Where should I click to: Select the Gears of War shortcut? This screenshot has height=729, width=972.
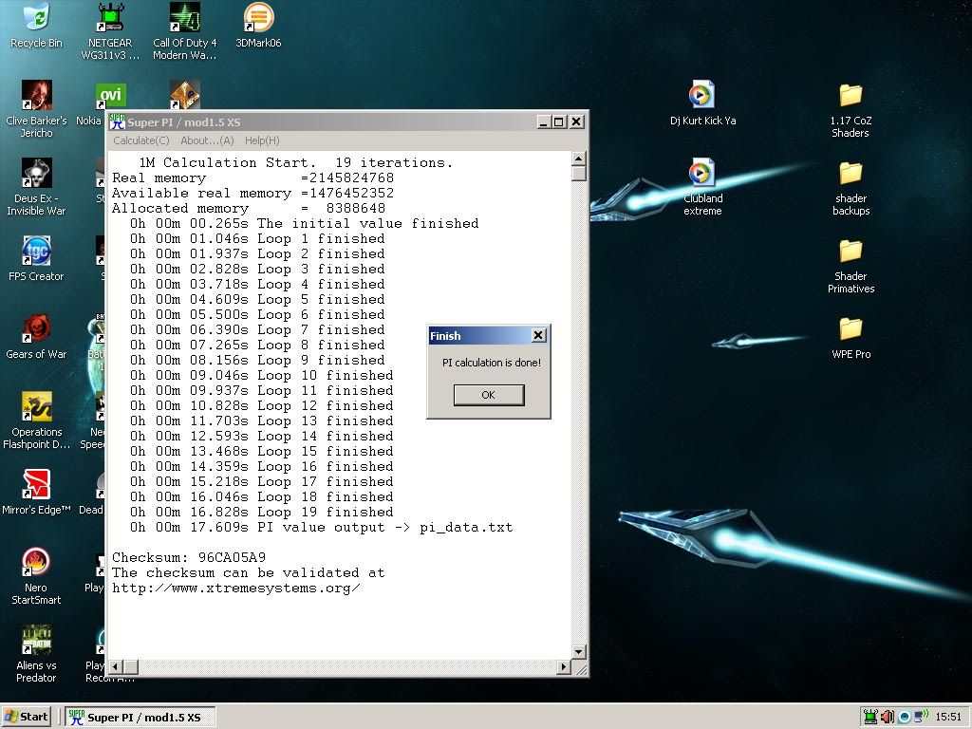pyautogui.click(x=36, y=337)
